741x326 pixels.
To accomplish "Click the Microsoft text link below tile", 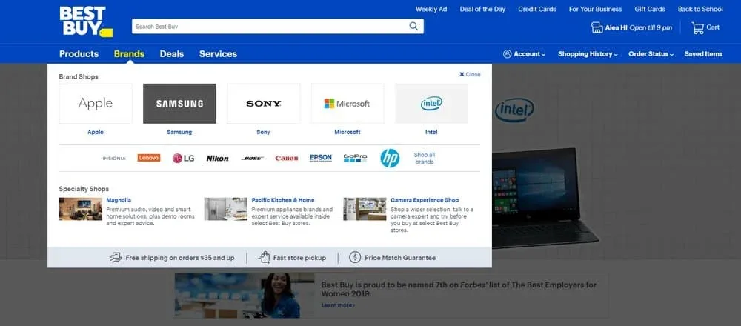I will [x=348, y=133].
